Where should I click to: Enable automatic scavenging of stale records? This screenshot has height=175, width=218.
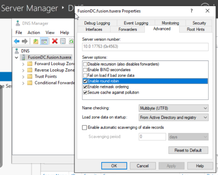(x=84, y=127)
